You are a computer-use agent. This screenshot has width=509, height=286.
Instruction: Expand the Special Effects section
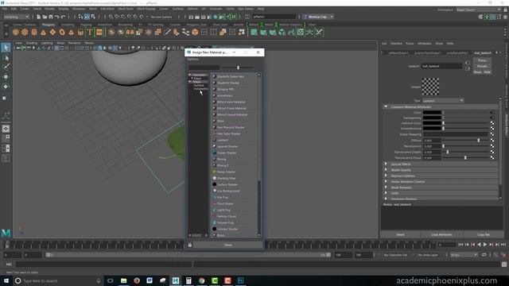[386, 164]
